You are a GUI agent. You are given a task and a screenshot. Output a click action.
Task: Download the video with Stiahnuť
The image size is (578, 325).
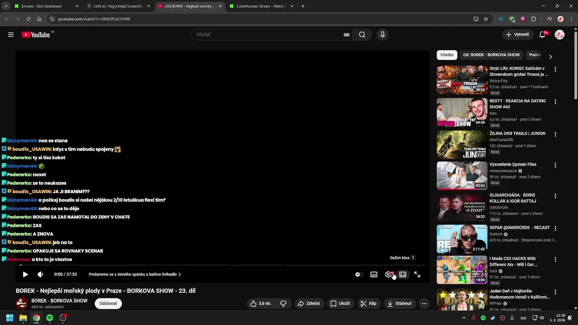pyautogui.click(x=400, y=304)
